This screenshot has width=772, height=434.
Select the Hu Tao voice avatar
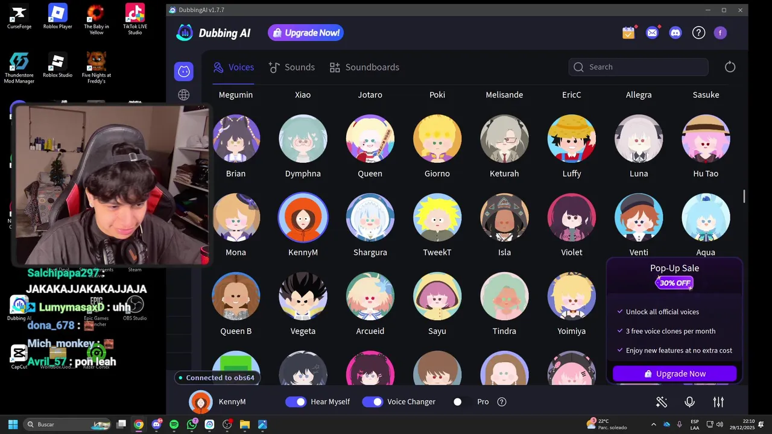click(706, 139)
